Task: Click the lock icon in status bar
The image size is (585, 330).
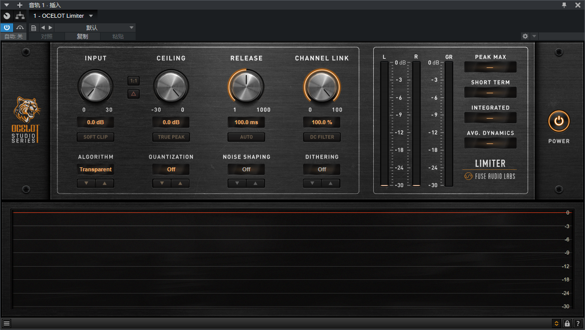Action: [567, 323]
